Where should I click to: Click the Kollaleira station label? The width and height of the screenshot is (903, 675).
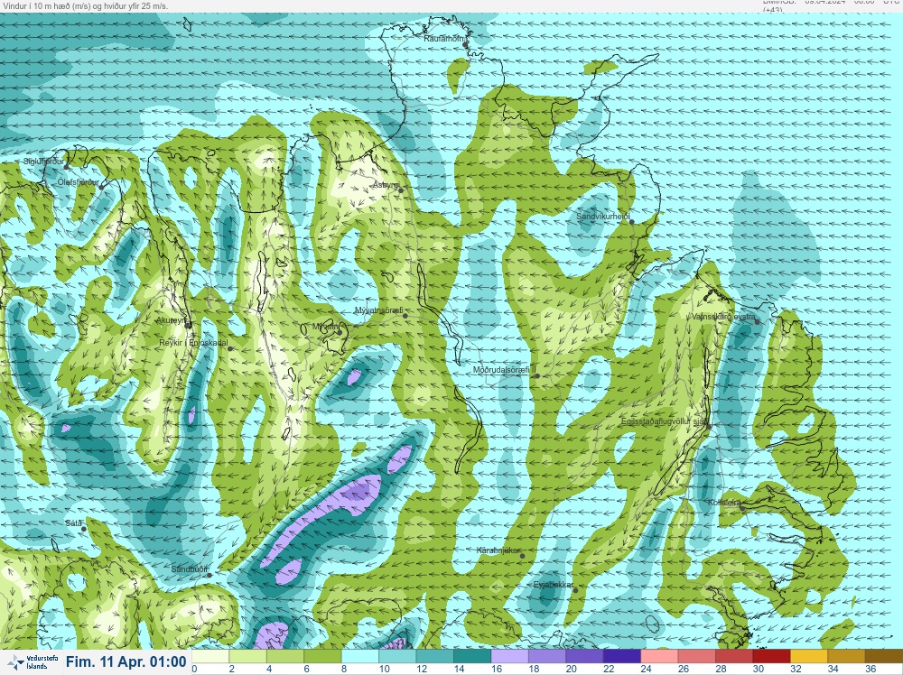tap(724, 503)
